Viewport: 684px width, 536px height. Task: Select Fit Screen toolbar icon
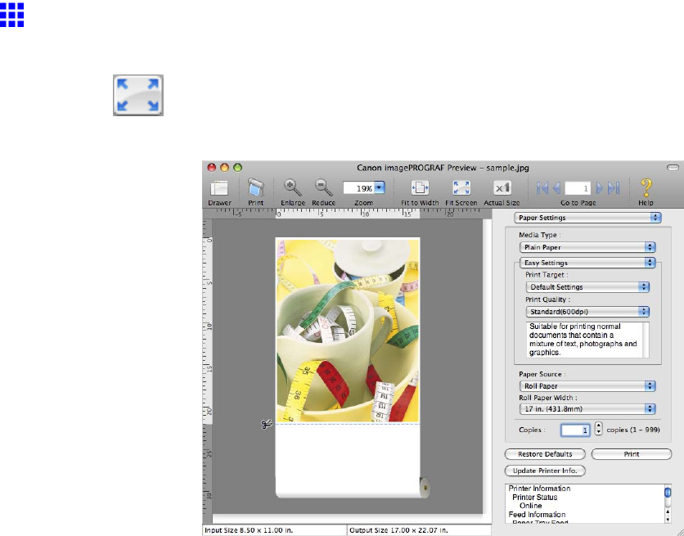coord(461,188)
